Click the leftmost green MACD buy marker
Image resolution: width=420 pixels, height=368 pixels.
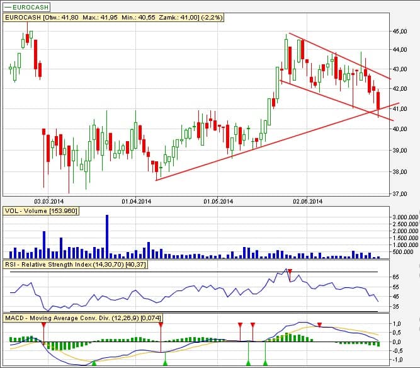click(94, 363)
